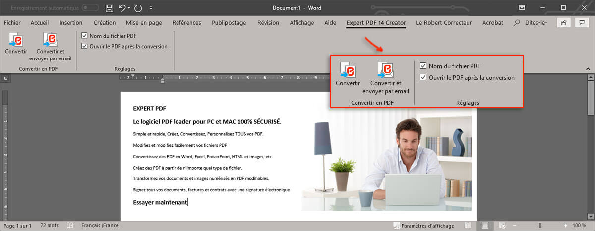595x231 pixels.
Task: Open the Quick Access Toolbar customize menu
Action: (151, 8)
